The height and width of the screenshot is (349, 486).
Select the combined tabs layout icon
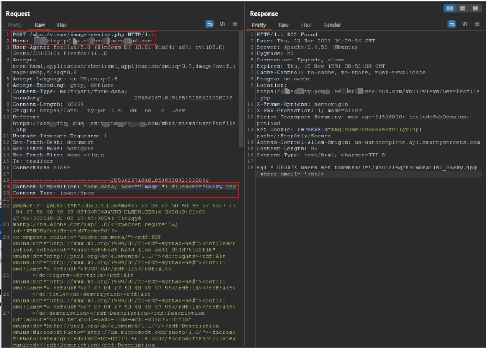474,9
